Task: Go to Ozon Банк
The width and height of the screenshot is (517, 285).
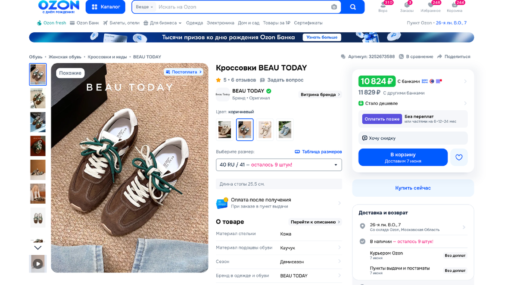Action: [x=84, y=23]
